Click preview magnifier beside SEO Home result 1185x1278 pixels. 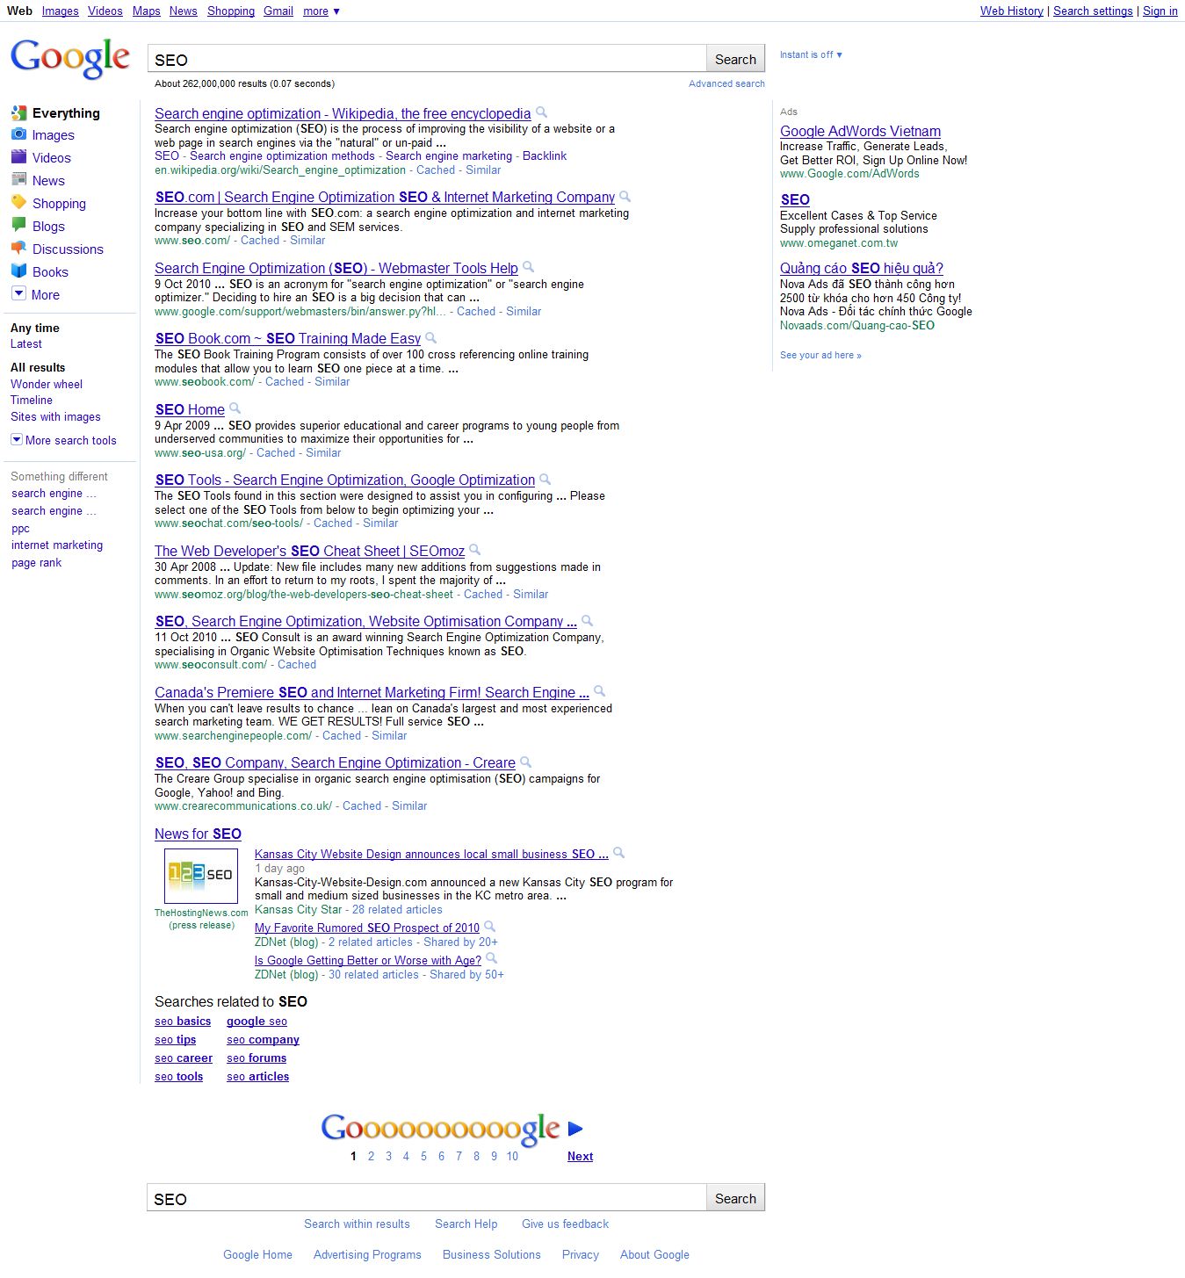coord(235,408)
